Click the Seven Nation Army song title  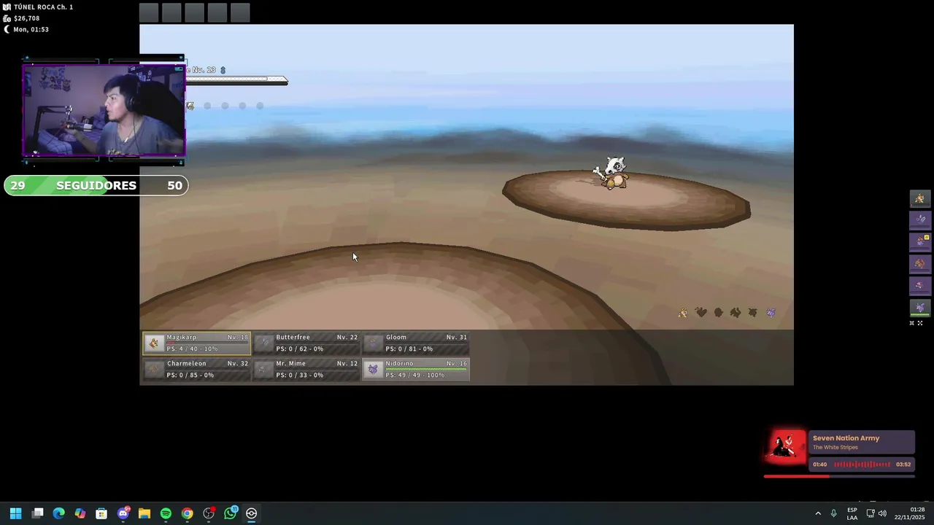coord(846,438)
